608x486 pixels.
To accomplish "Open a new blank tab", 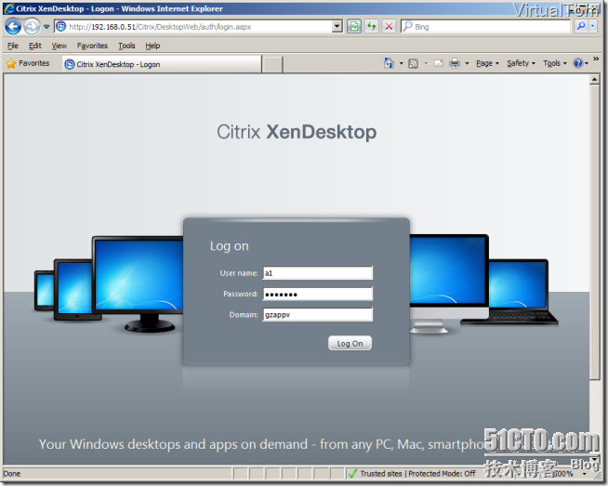I will tap(272, 64).
